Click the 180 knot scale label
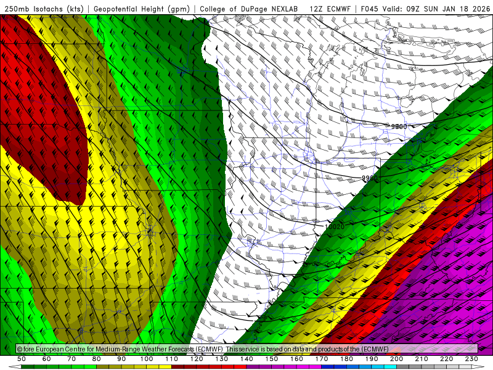This screenshot has width=493, height=370. [x=346, y=359]
